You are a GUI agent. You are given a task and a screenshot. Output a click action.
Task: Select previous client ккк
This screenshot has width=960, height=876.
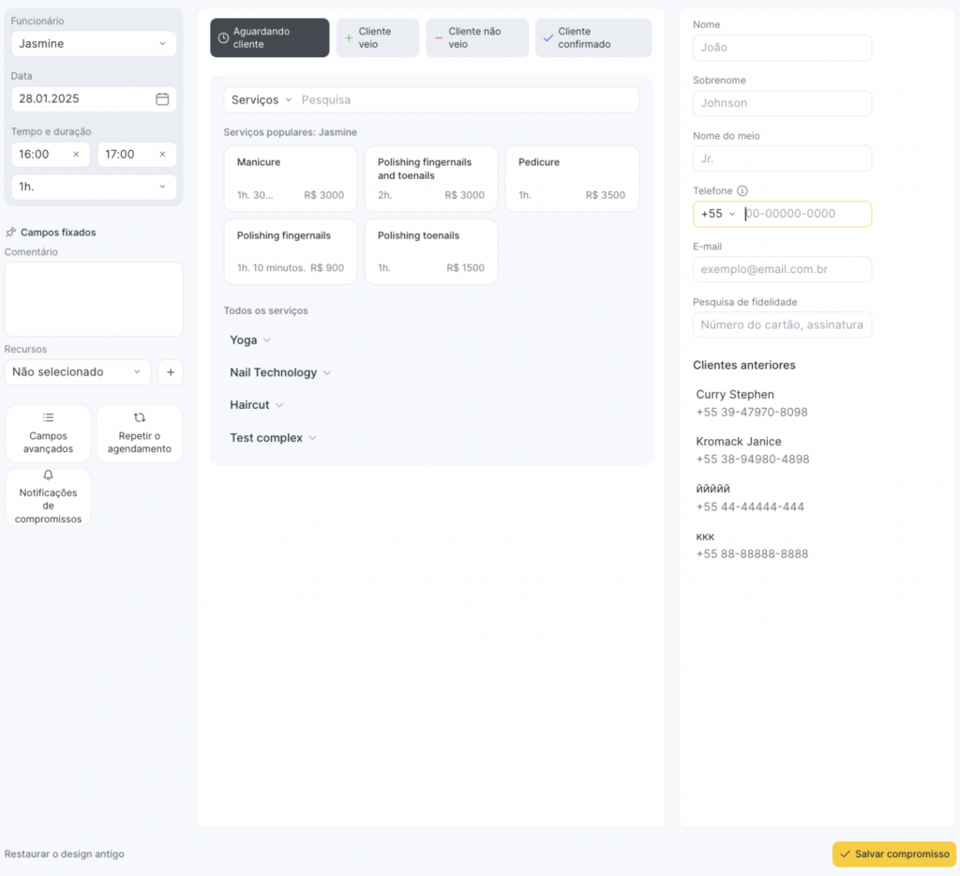click(x=752, y=545)
